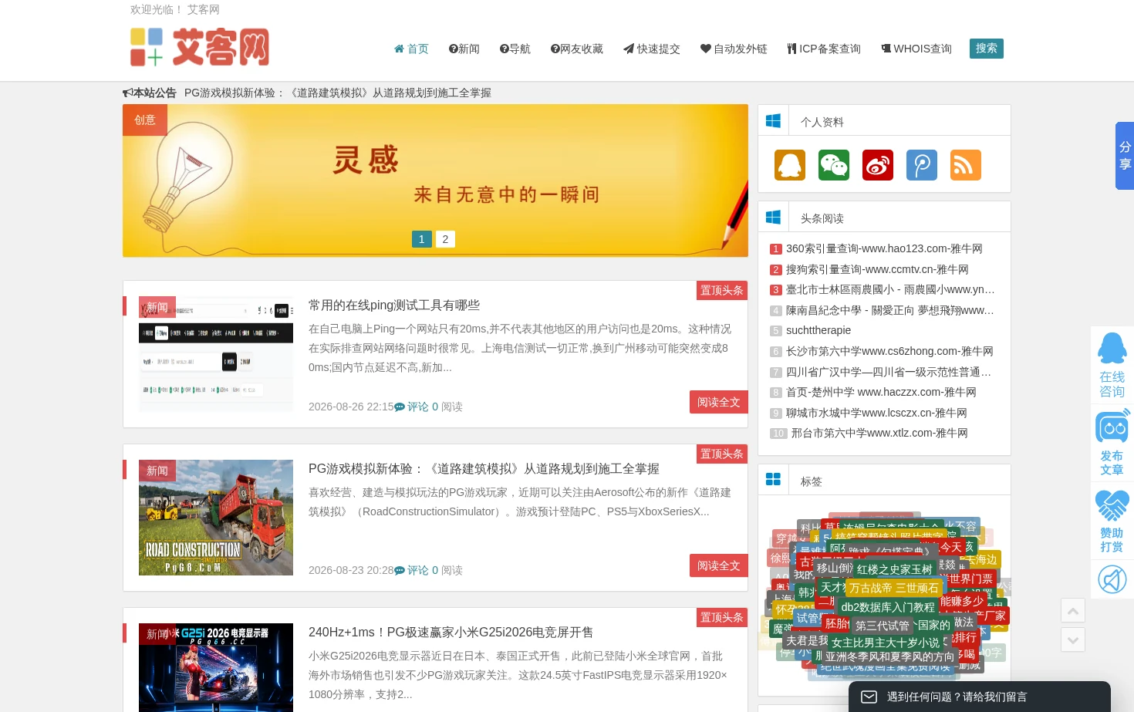Open article title PG游戏模拟新体验 道路建筑模拟
The image size is (1134, 712).
click(x=484, y=469)
